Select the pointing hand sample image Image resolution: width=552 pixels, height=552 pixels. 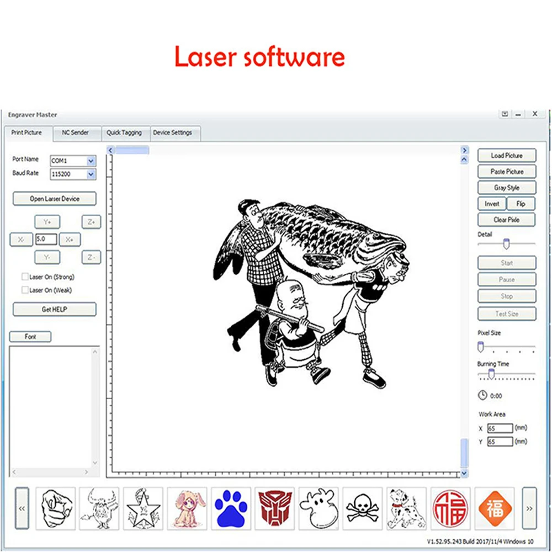pos(56,508)
